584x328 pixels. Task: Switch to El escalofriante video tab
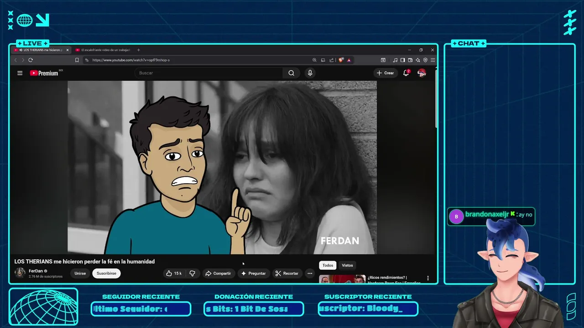click(102, 50)
